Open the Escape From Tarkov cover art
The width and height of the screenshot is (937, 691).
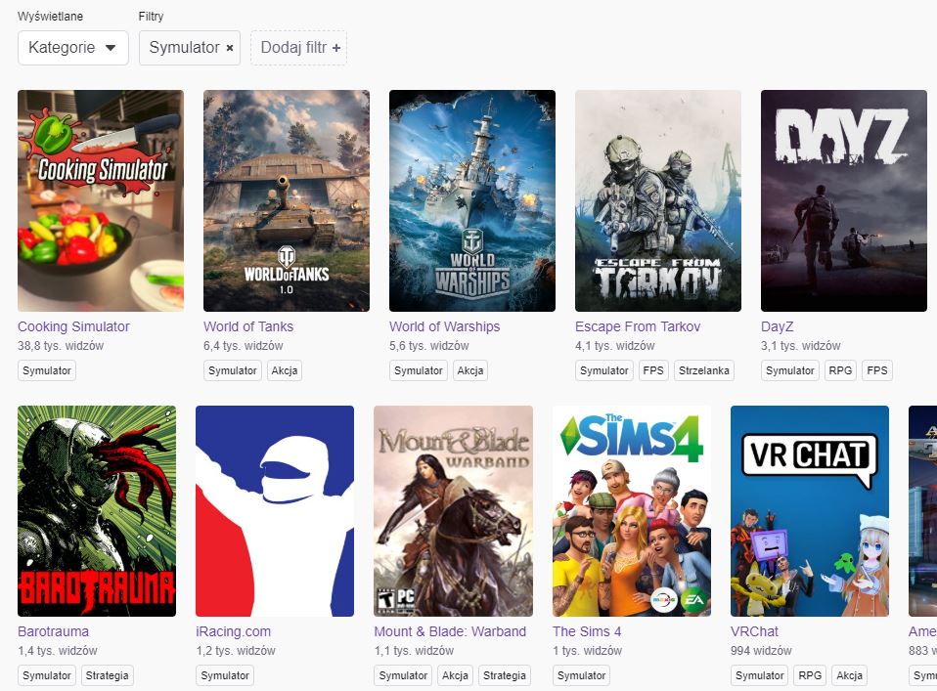coord(658,200)
